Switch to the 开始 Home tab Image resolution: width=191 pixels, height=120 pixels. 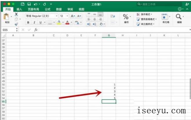tap(8, 9)
